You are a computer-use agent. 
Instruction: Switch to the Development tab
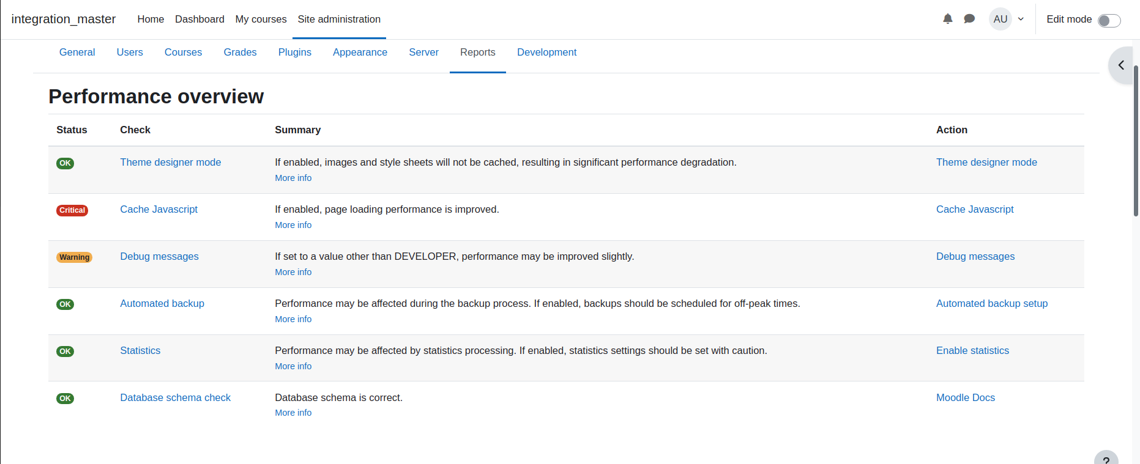546,53
